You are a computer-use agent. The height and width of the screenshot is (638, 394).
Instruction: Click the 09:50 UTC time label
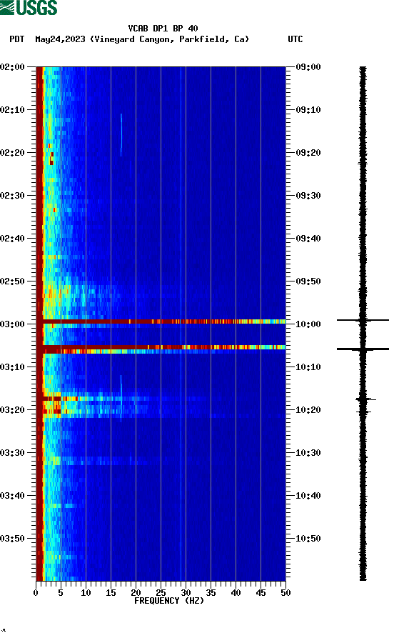click(308, 281)
